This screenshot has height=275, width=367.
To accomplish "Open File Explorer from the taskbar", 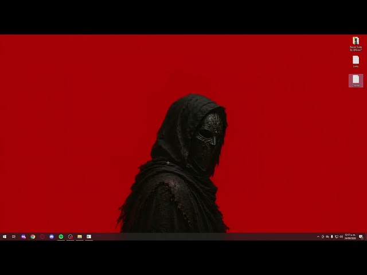I will coord(80,237).
